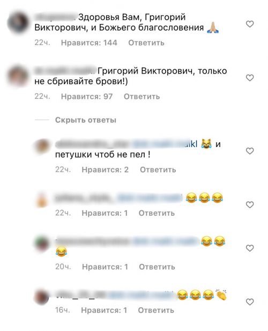
Task: Like the 22ч. reply with three laughing emojis
Action: pos(250,205)
